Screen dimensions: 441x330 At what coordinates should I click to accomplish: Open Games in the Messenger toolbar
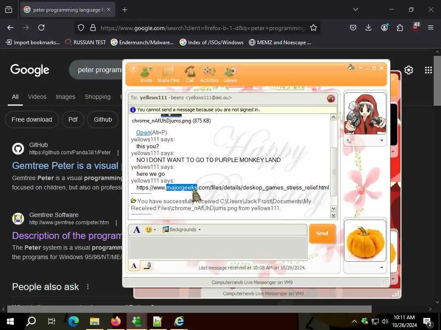(230, 74)
